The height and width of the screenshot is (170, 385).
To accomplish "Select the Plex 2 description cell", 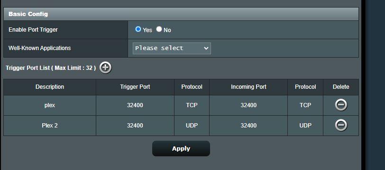I will [50, 126].
